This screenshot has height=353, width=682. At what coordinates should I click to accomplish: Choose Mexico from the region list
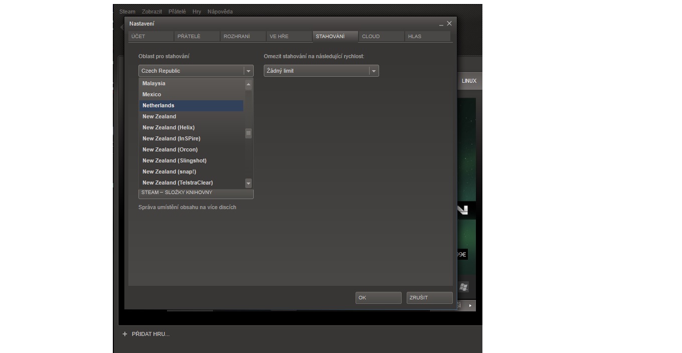click(x=191, y=94)
